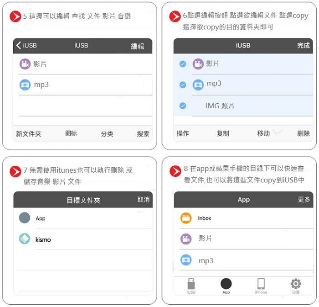Viewport: 319px width, 307px height.
Task: Tap the 編輯 button in the iUSB header
Action: [x=137, y=46]
